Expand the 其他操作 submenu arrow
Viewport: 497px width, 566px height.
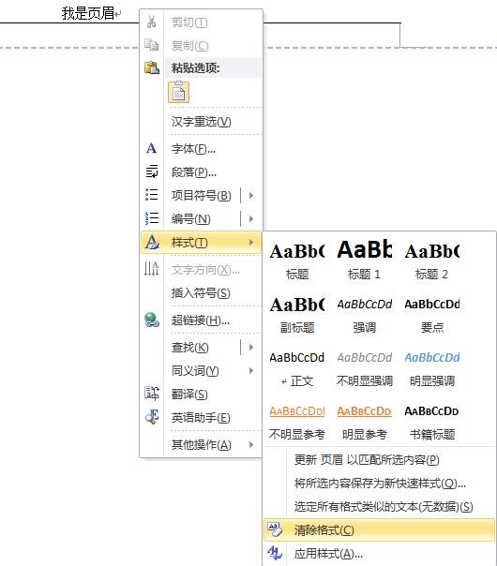(251, 445)
